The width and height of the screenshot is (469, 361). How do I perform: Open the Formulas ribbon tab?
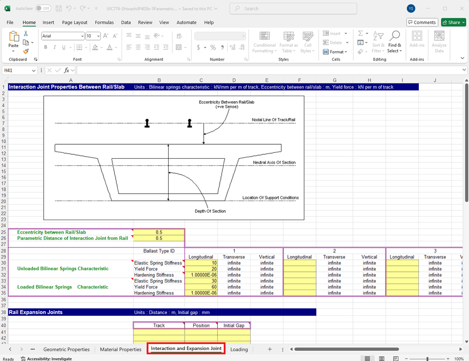(104, 22)
